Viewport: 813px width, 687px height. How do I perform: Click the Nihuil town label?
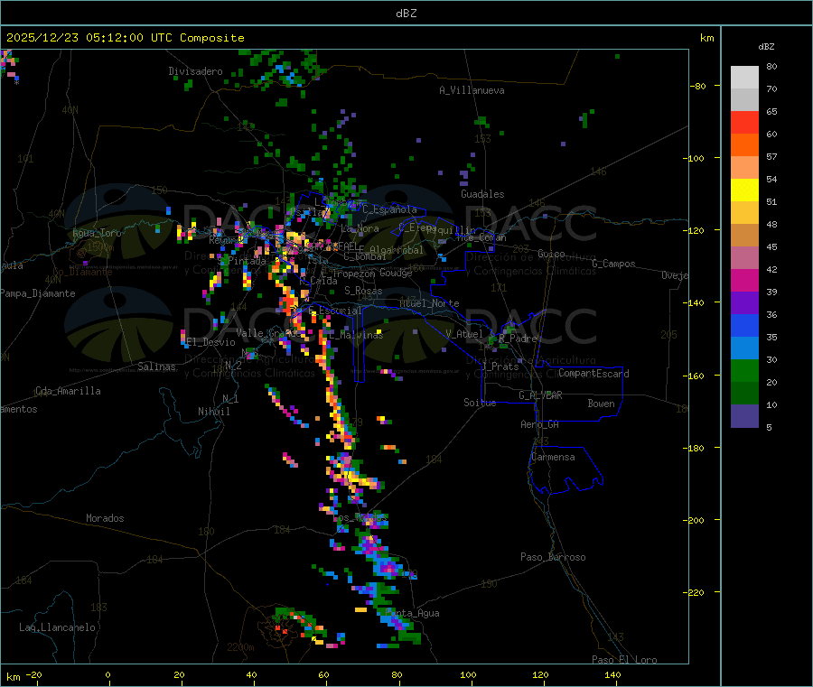[213, 412]
